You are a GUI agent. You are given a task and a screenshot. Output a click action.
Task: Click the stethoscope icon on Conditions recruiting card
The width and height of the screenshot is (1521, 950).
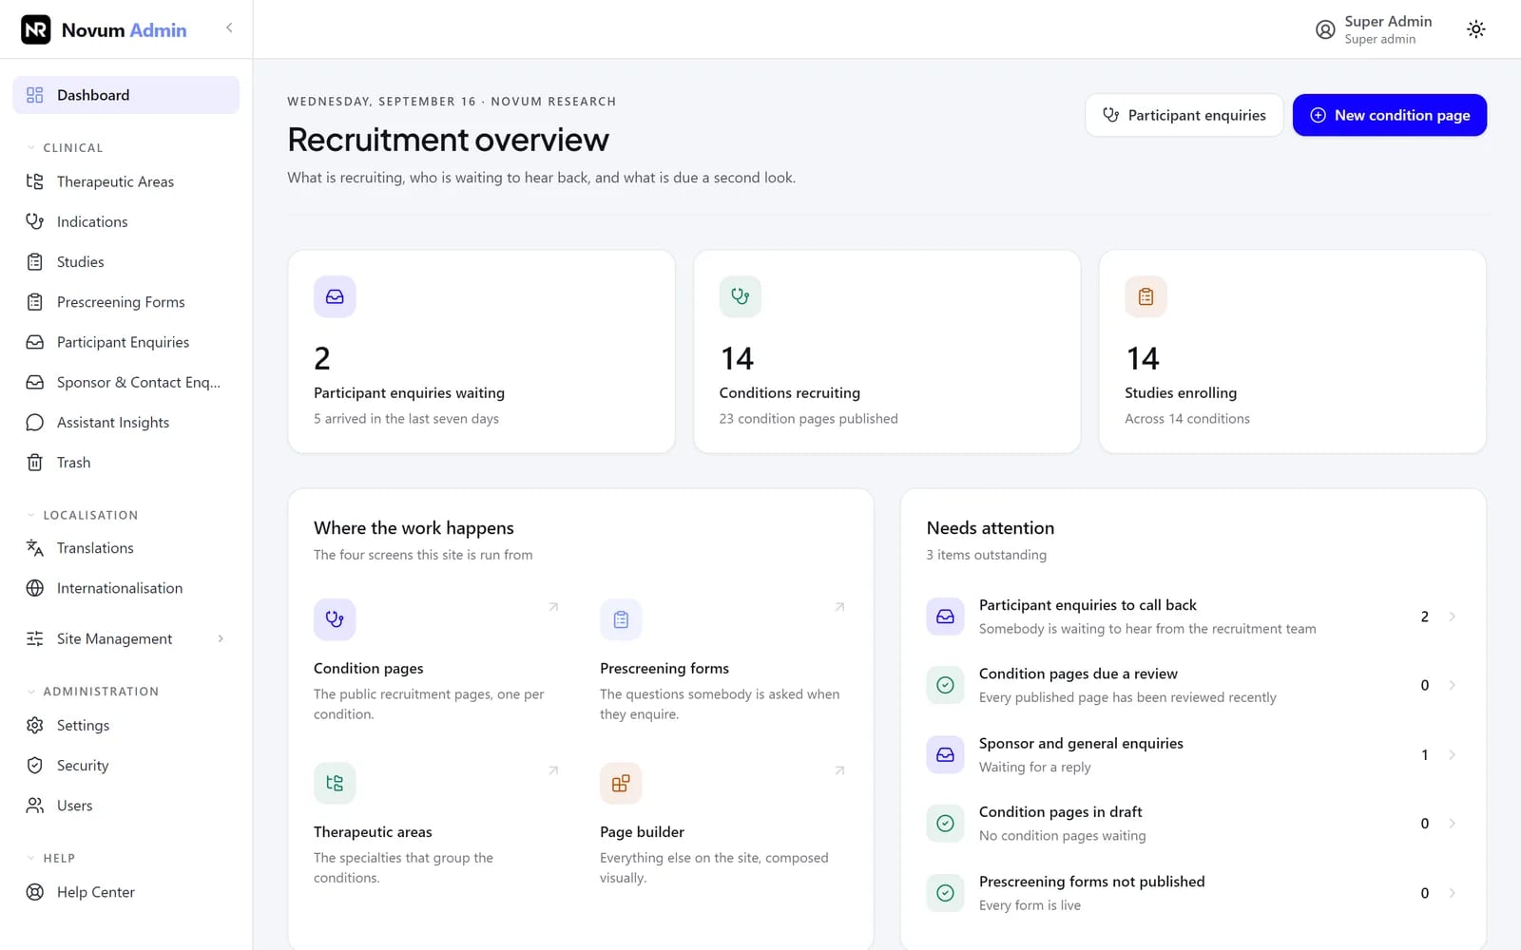pyautogui.click(x=740, y=296)
